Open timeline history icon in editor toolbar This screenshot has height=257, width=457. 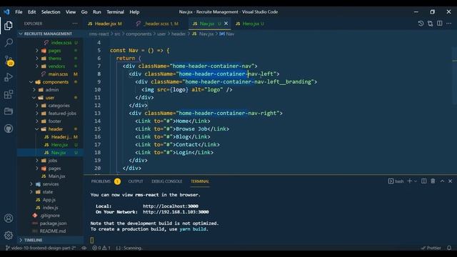[421, 24]
